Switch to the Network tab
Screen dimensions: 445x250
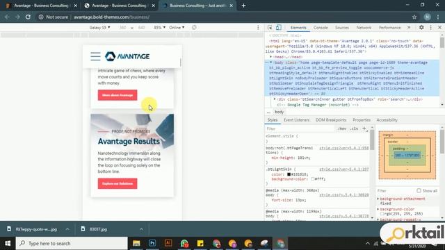pos(364,28)
